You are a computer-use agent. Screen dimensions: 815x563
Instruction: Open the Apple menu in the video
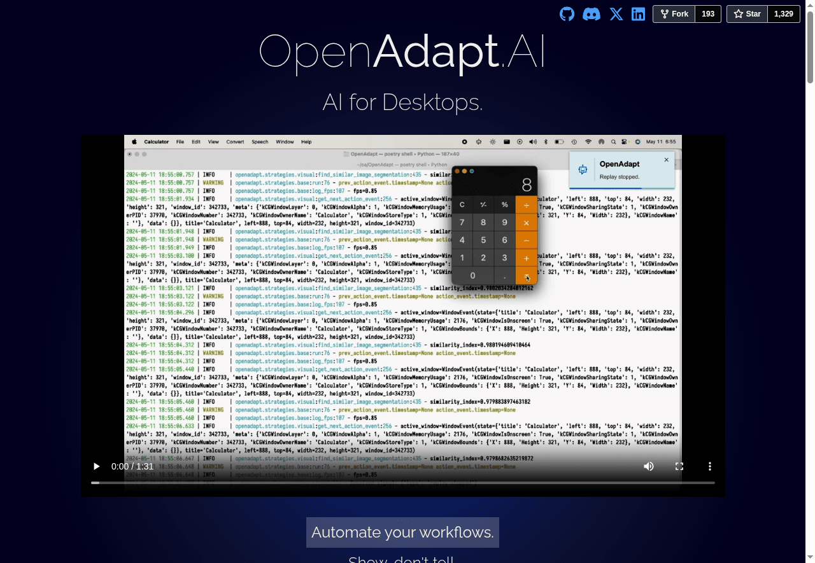pos(134,142)
